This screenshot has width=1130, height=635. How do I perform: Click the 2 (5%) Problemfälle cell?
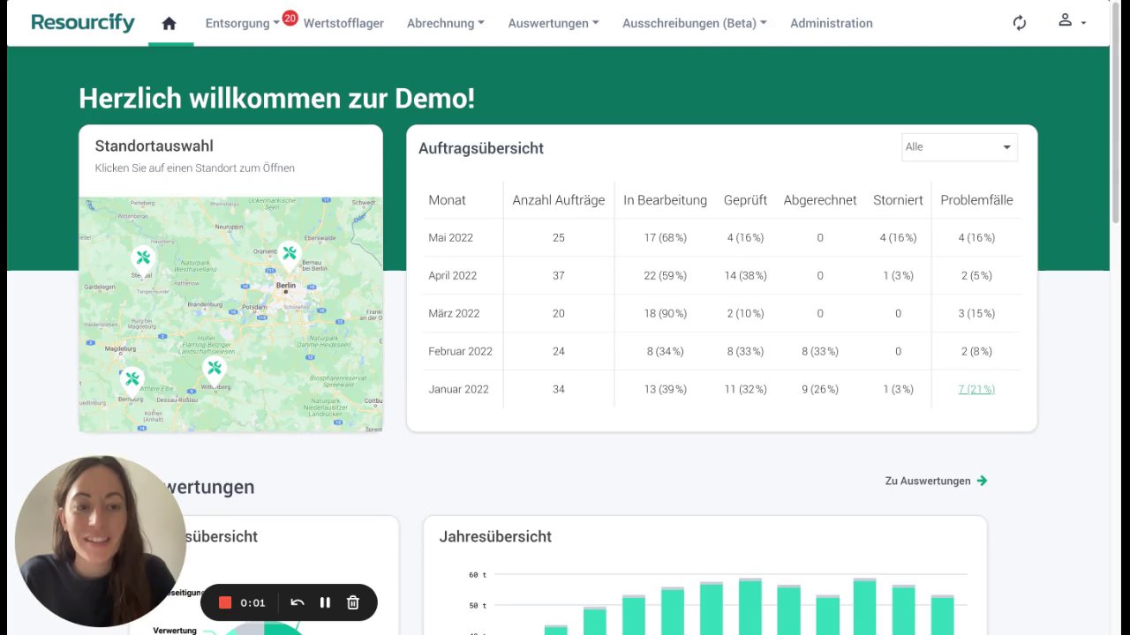(976, 275)
